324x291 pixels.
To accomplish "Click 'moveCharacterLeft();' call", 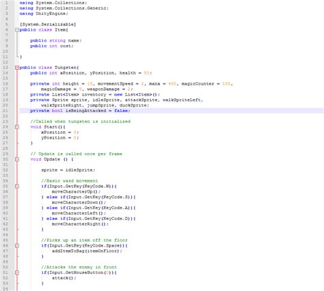I will coord(79,213).
